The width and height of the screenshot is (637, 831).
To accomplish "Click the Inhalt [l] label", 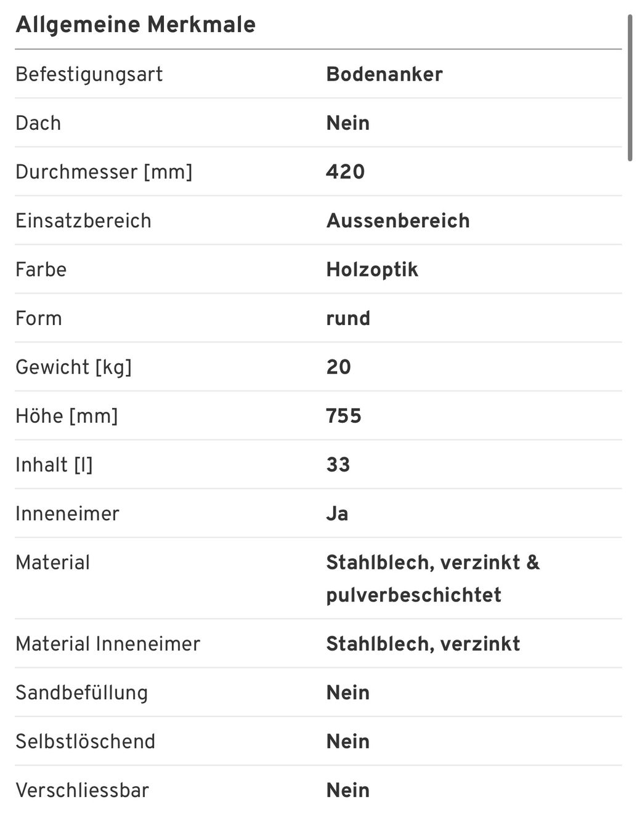I will [54, 465].
